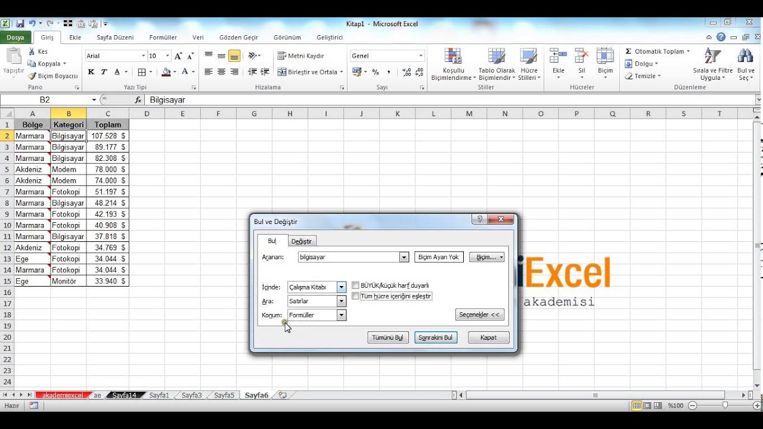
Task: Switch to Page Layout view in status bar
Action: click(647, 406)
